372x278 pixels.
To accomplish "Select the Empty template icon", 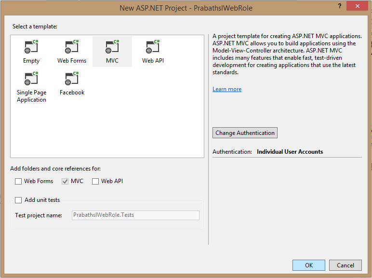I will coord(31,47).
